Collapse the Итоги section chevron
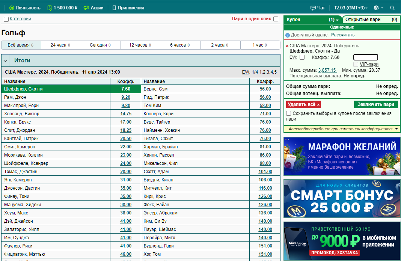This screenshot has width=401, height=261. point(5,60)
